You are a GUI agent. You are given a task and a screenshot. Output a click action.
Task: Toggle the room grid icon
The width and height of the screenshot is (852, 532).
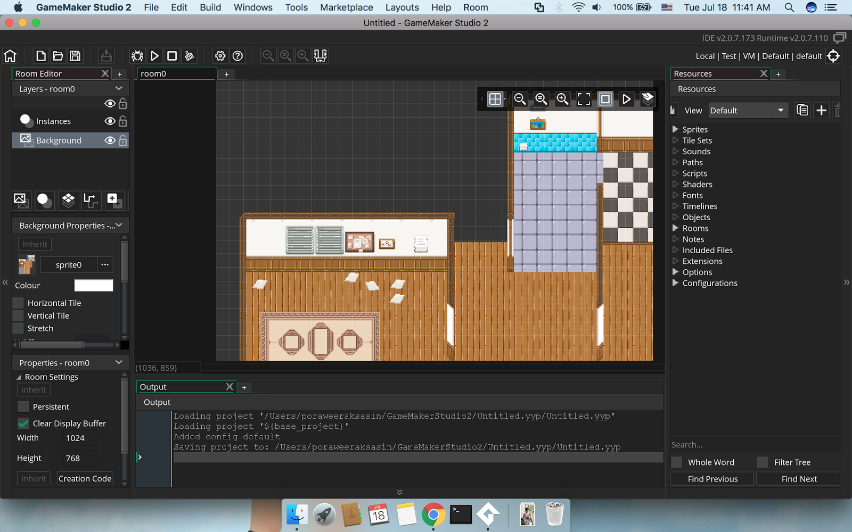[x=495, y=99]
